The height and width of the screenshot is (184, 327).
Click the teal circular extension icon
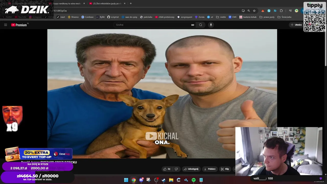269,11
